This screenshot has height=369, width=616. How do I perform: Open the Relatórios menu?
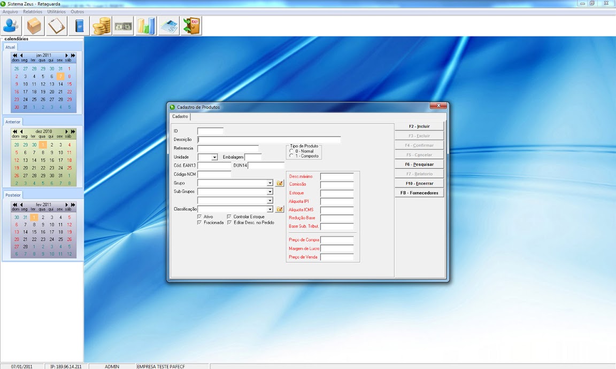[33, 12]
